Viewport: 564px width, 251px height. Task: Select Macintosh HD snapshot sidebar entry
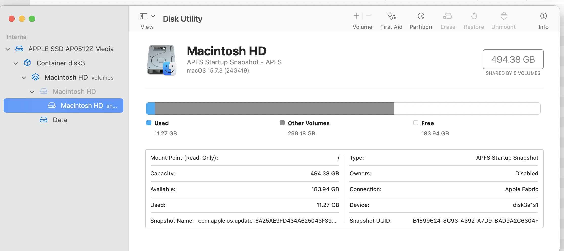pos(63,105)
